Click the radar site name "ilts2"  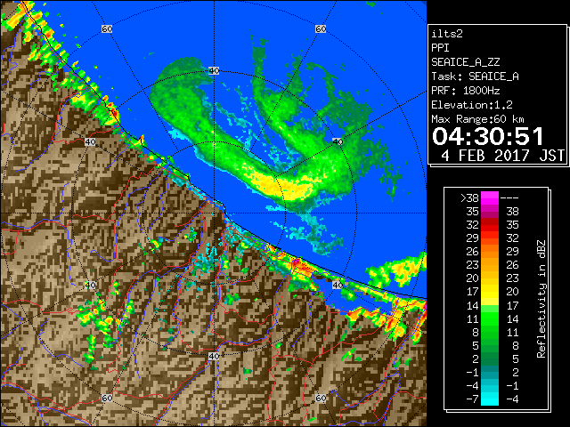447,34
